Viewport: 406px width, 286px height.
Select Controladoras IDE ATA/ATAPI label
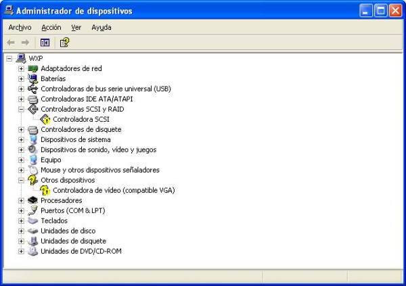click(x=87, y=99)
